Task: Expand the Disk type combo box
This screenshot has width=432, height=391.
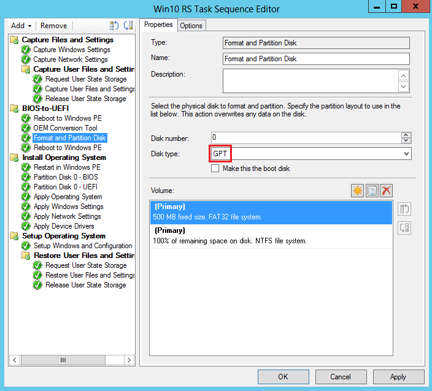Action: pos(406,154)
